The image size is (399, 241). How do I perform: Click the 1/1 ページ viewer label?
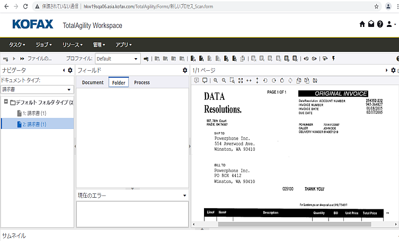[x=204, y=70]
